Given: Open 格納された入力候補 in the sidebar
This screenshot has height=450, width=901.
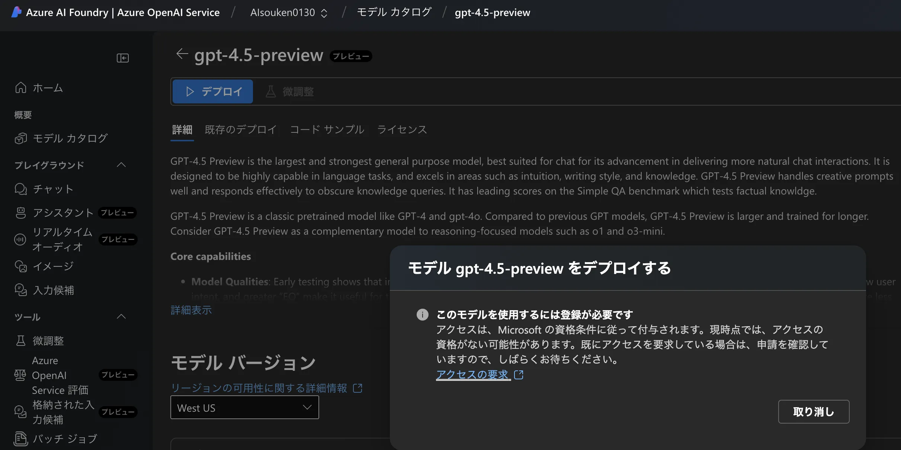Looking at the screenshot, I should coord(63,412).
